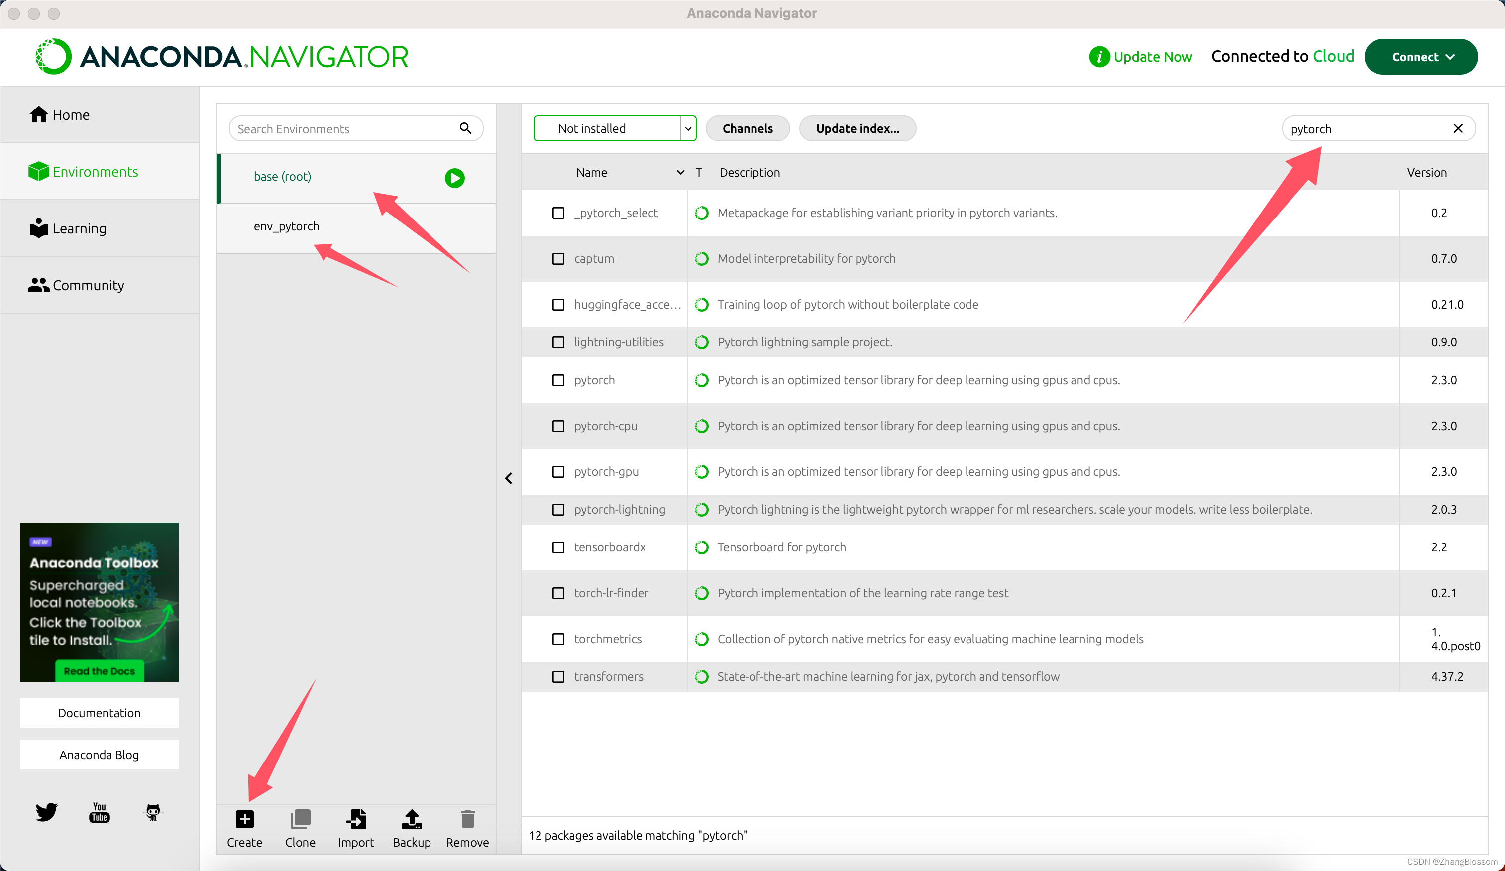The height and width of the screenshot is (871, 1505).
Task: Click the green play button on base (root)
Action: tap(454, 177)
